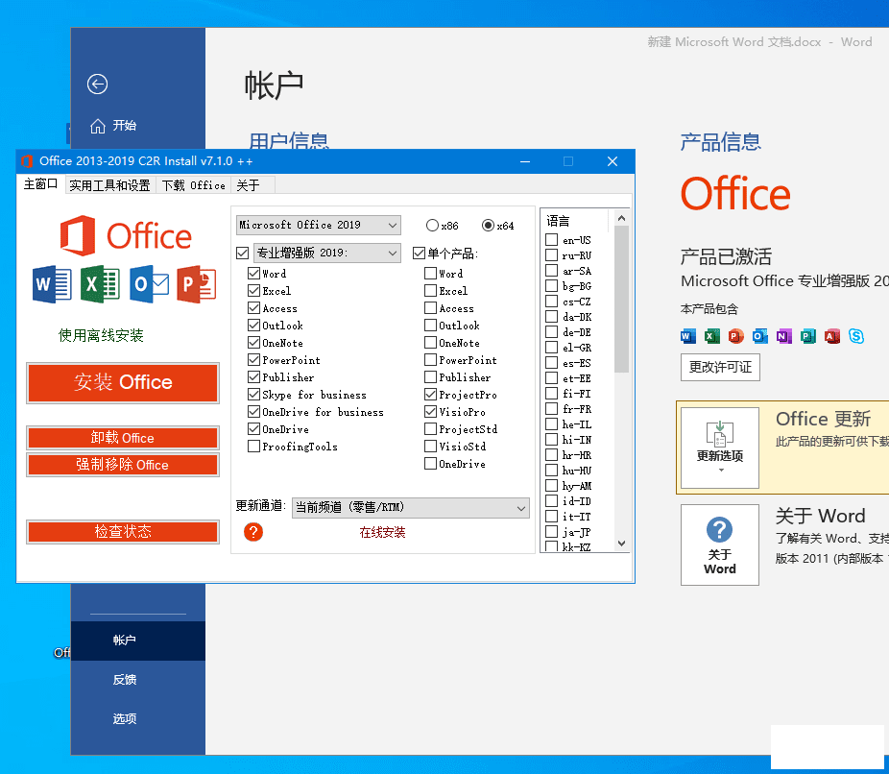
Task: Uncheck OneDrive for business checkbox
Action: click(x=254, y=412)
